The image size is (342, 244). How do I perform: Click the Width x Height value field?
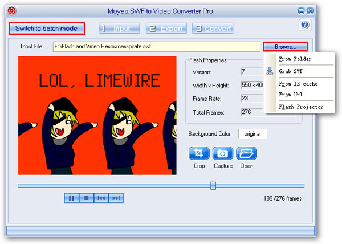click(x=252, y=85)
